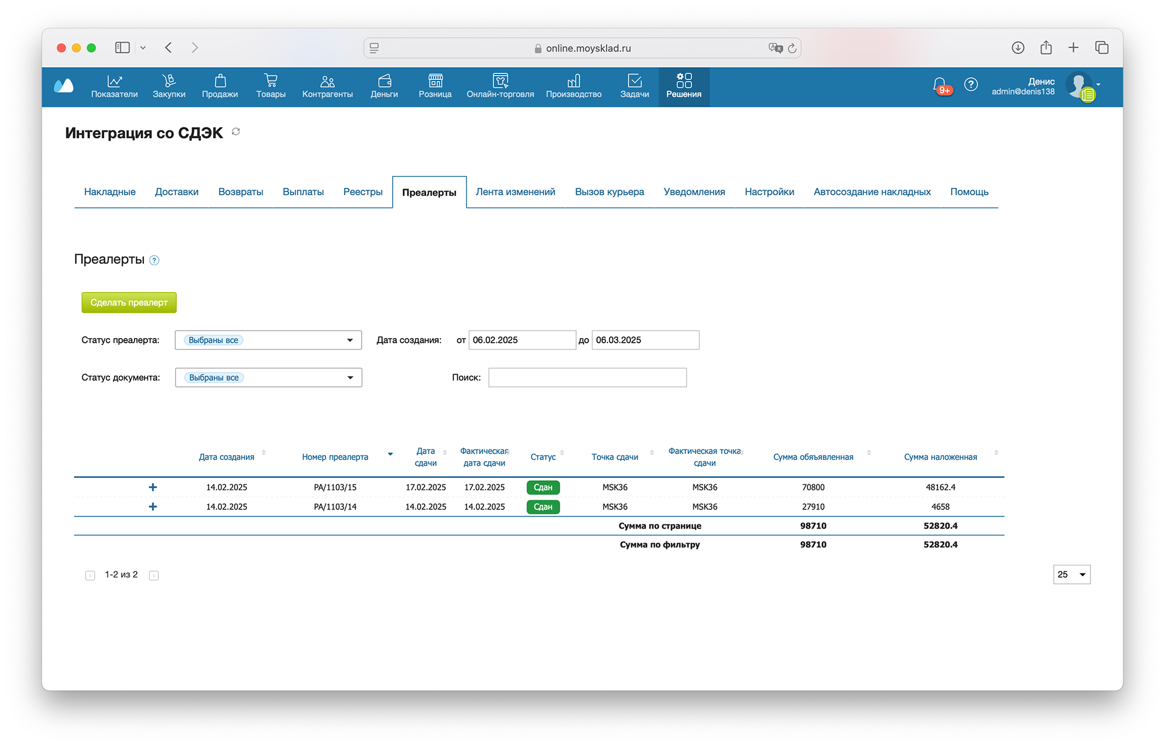
Task: Click the Сделать преалерт button
Action: pyautogui.click(x=129, y=302)
